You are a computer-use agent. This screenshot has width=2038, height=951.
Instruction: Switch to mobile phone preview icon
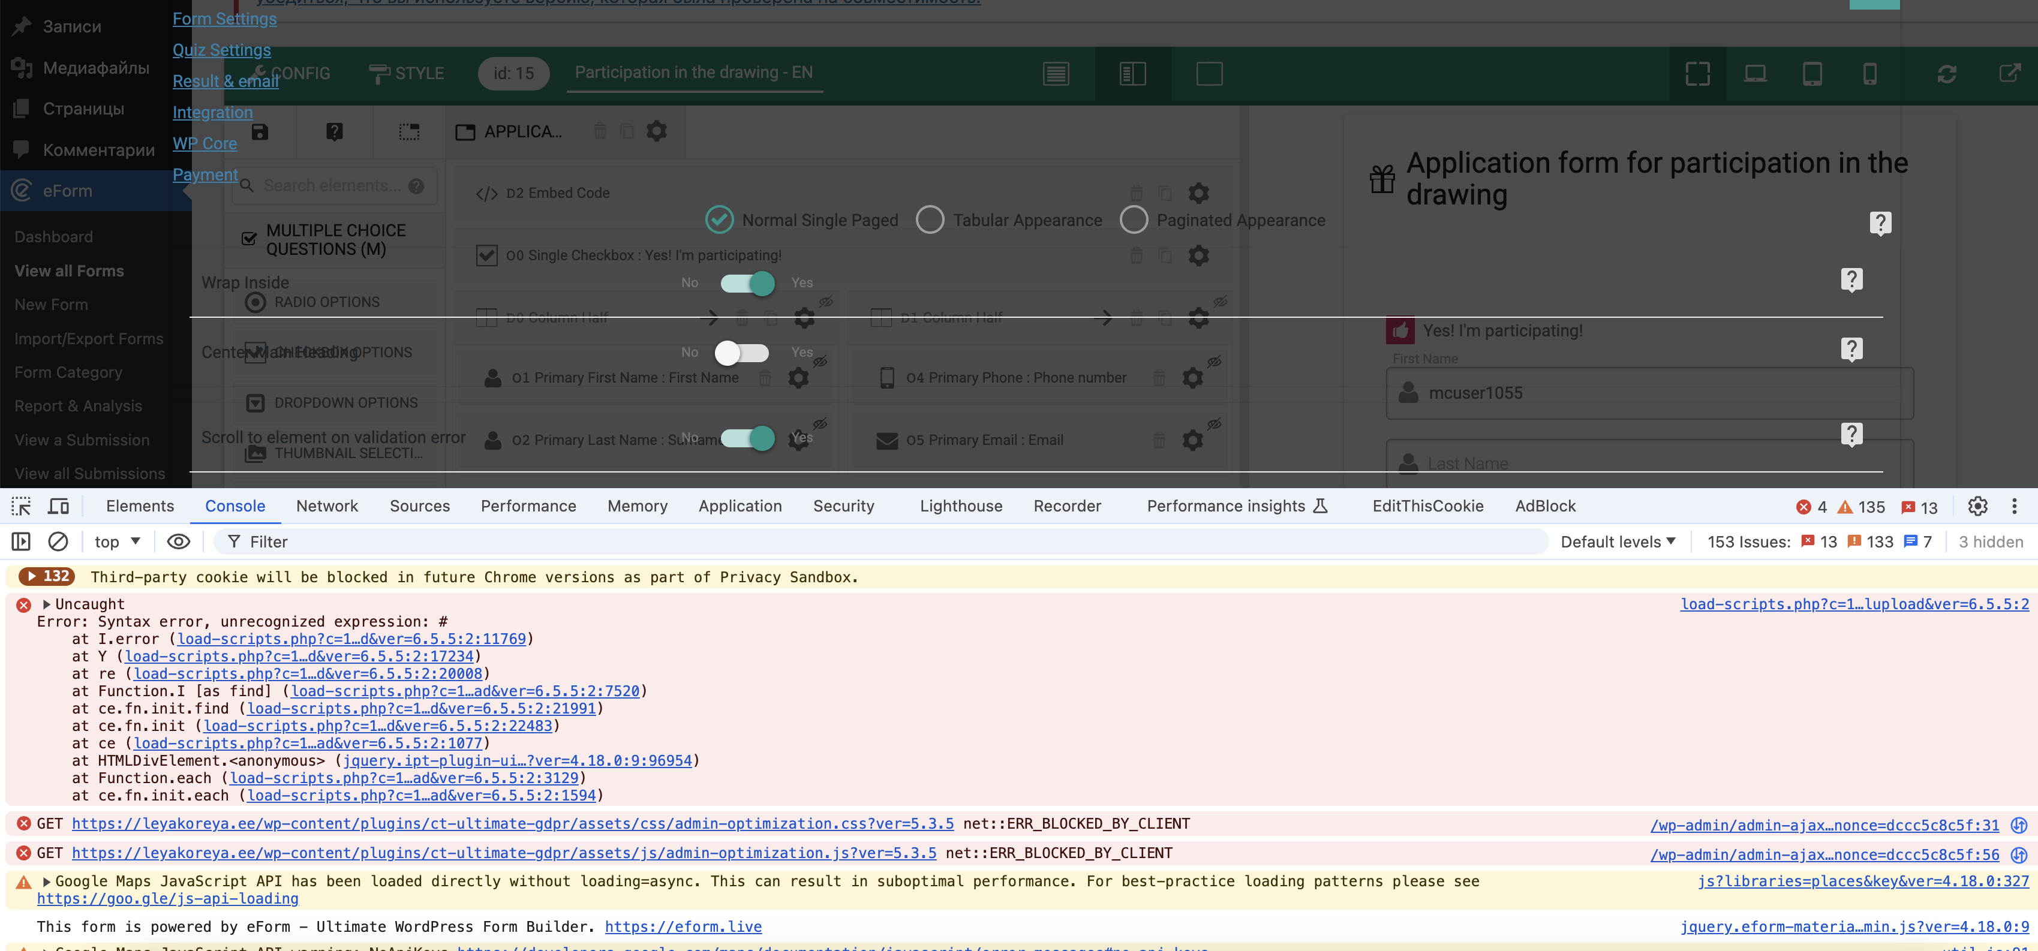point(1869,74)
